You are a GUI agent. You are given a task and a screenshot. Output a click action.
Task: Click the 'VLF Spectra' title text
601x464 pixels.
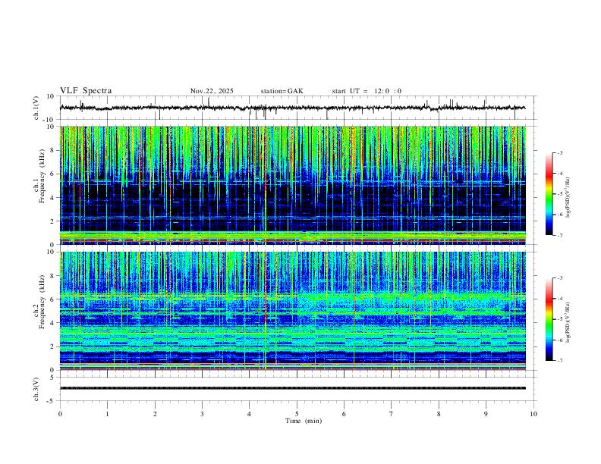(86, 91)
